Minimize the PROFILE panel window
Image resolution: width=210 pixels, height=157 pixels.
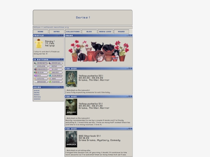(x=58, y=36)
